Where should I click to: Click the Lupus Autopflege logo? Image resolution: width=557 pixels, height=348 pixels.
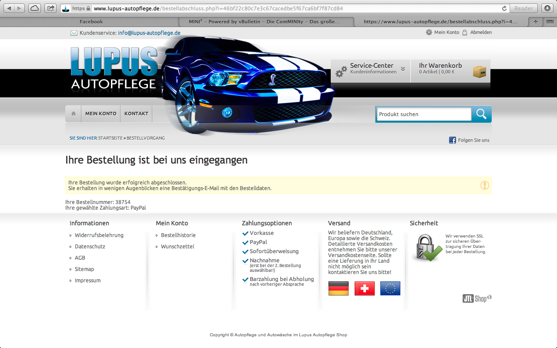point(114,68)
